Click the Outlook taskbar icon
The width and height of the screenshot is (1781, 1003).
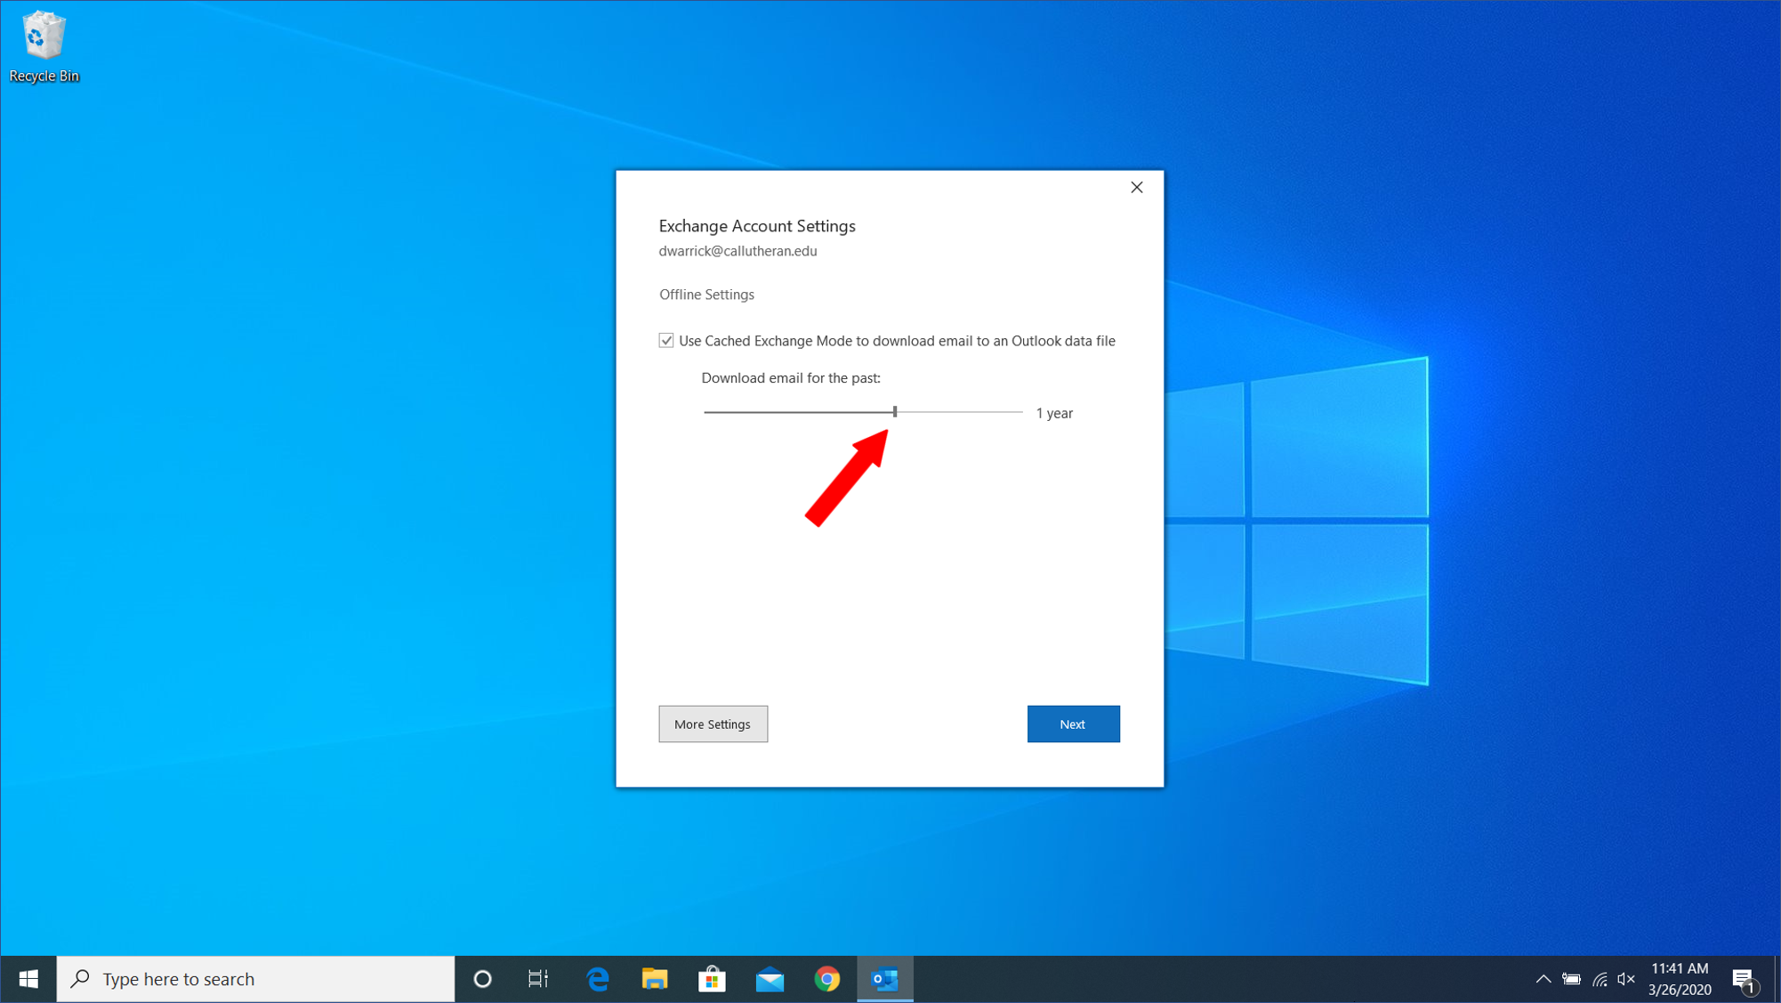pos(885,979)
